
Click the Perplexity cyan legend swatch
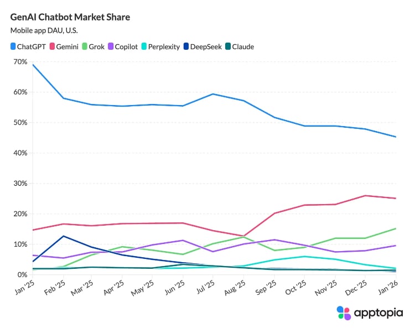pos(143,46)
